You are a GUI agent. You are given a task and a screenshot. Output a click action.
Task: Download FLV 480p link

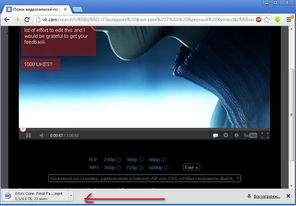[x=154, y=160]
